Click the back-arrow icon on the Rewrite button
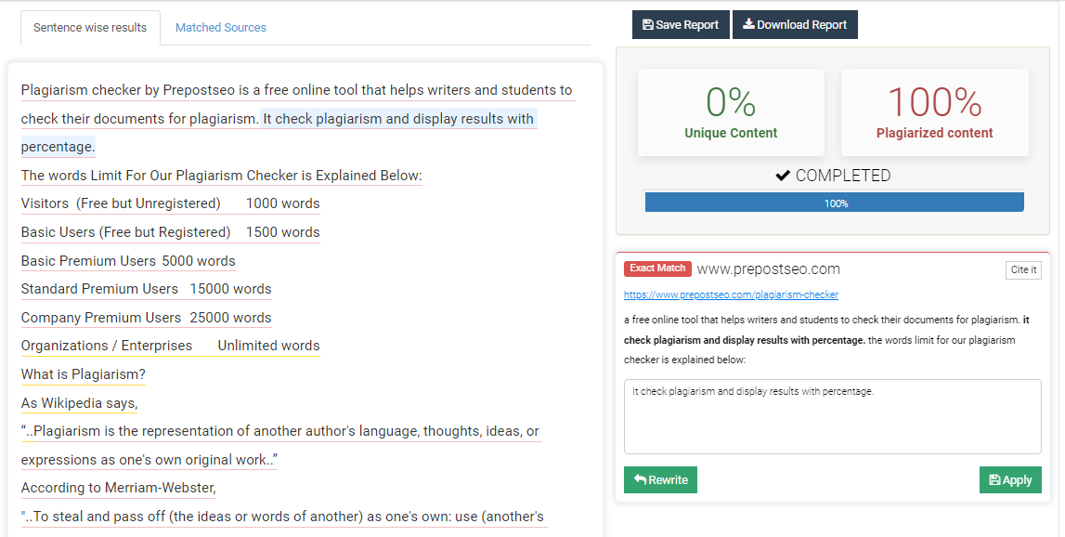1065x537 pixels. coord(642,479)
